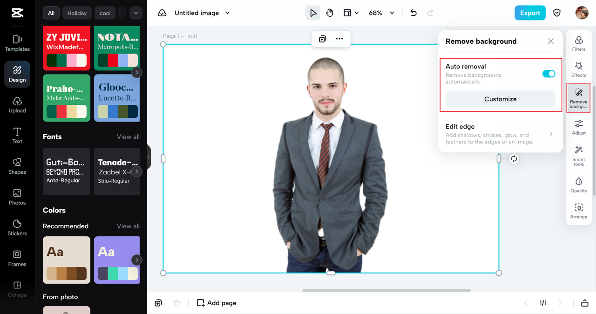Viewport: 596px width, 314px height.
Task: Click the shield privacy icon
Action: (557, 13)
